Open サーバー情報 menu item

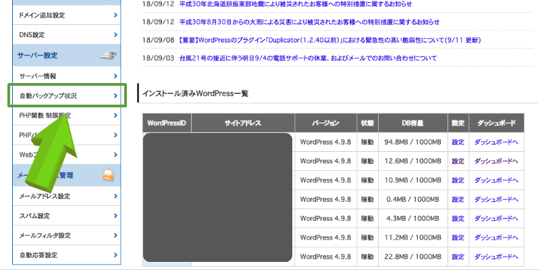pyautogui.click(x=66, y=76)
